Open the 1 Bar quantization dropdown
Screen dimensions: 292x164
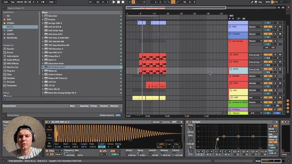click(x=52, y=2)
